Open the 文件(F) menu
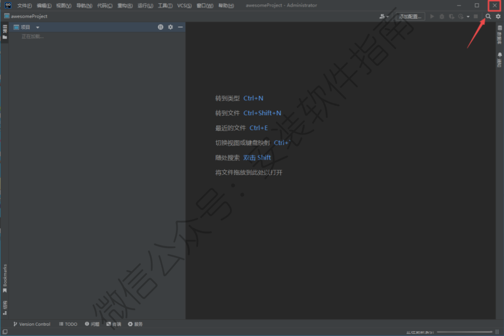Image resolution: width=504 pixels, height=336 pixels. point(24,6)
